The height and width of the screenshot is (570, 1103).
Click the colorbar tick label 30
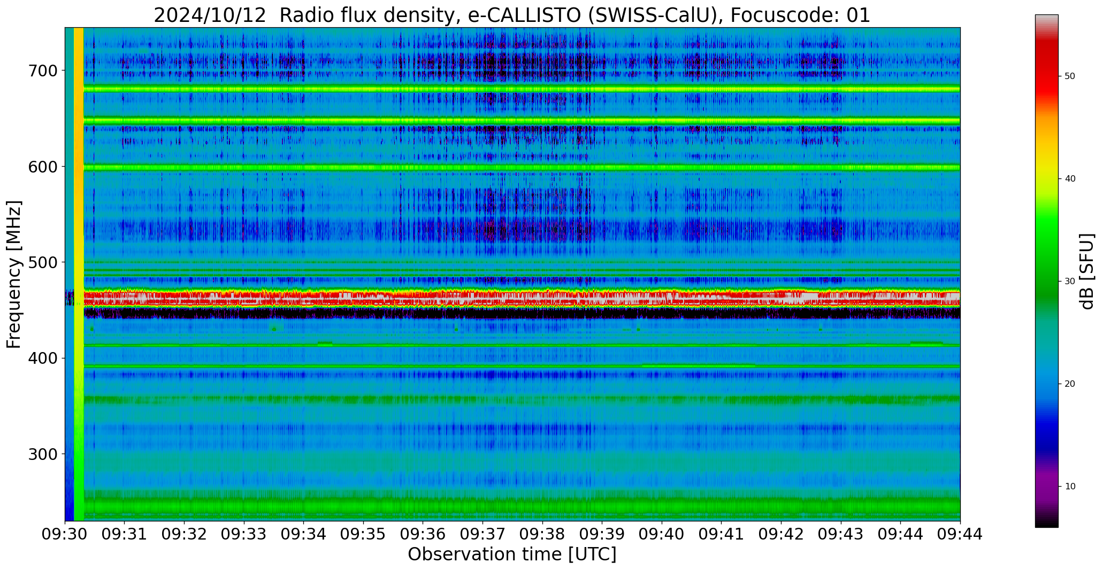click(x=1070, y=282)
